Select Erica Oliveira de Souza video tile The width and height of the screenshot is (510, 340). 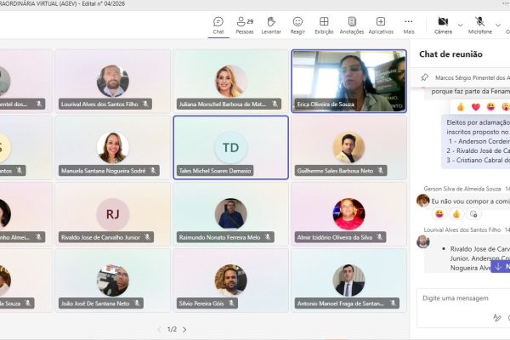[x=348, y=81]
